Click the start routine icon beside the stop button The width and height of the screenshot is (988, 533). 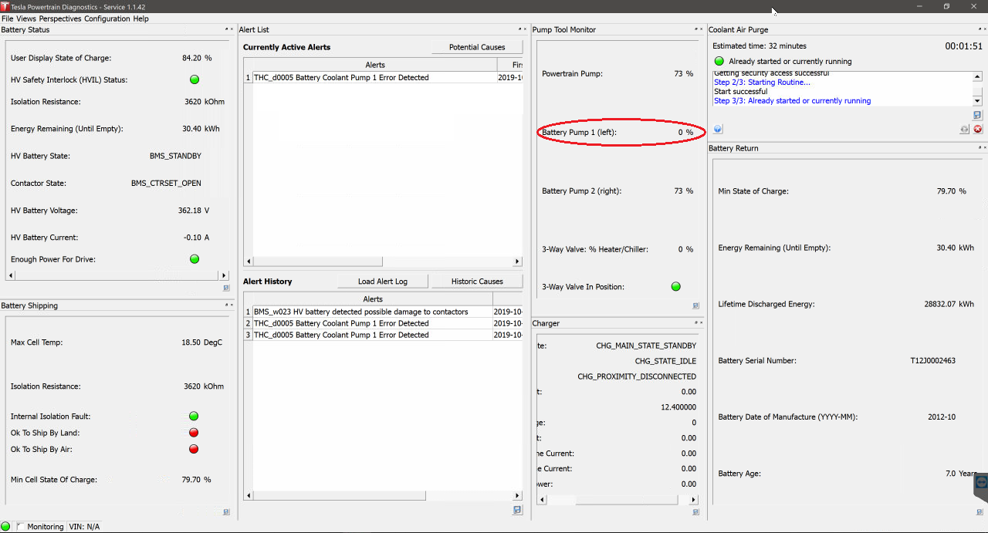(965, 130)
